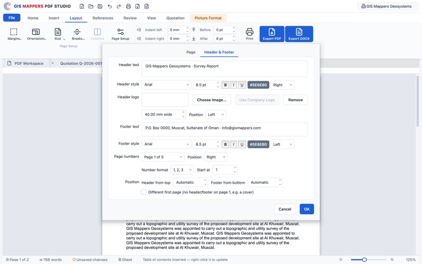Open the Number format dropdown
The image size is (422, 264).
182,170
